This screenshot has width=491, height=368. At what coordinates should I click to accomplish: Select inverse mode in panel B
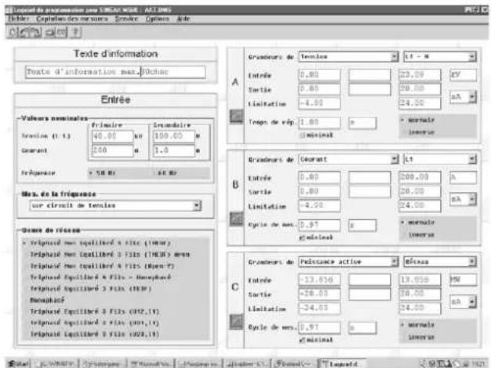(421, 234)
